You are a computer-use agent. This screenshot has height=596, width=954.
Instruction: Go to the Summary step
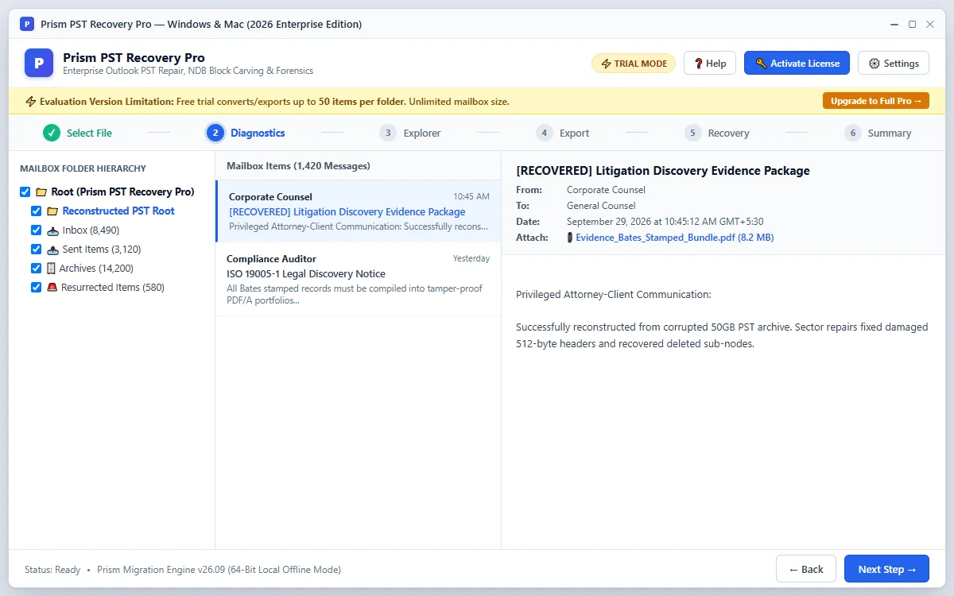(x=878, y=133)
